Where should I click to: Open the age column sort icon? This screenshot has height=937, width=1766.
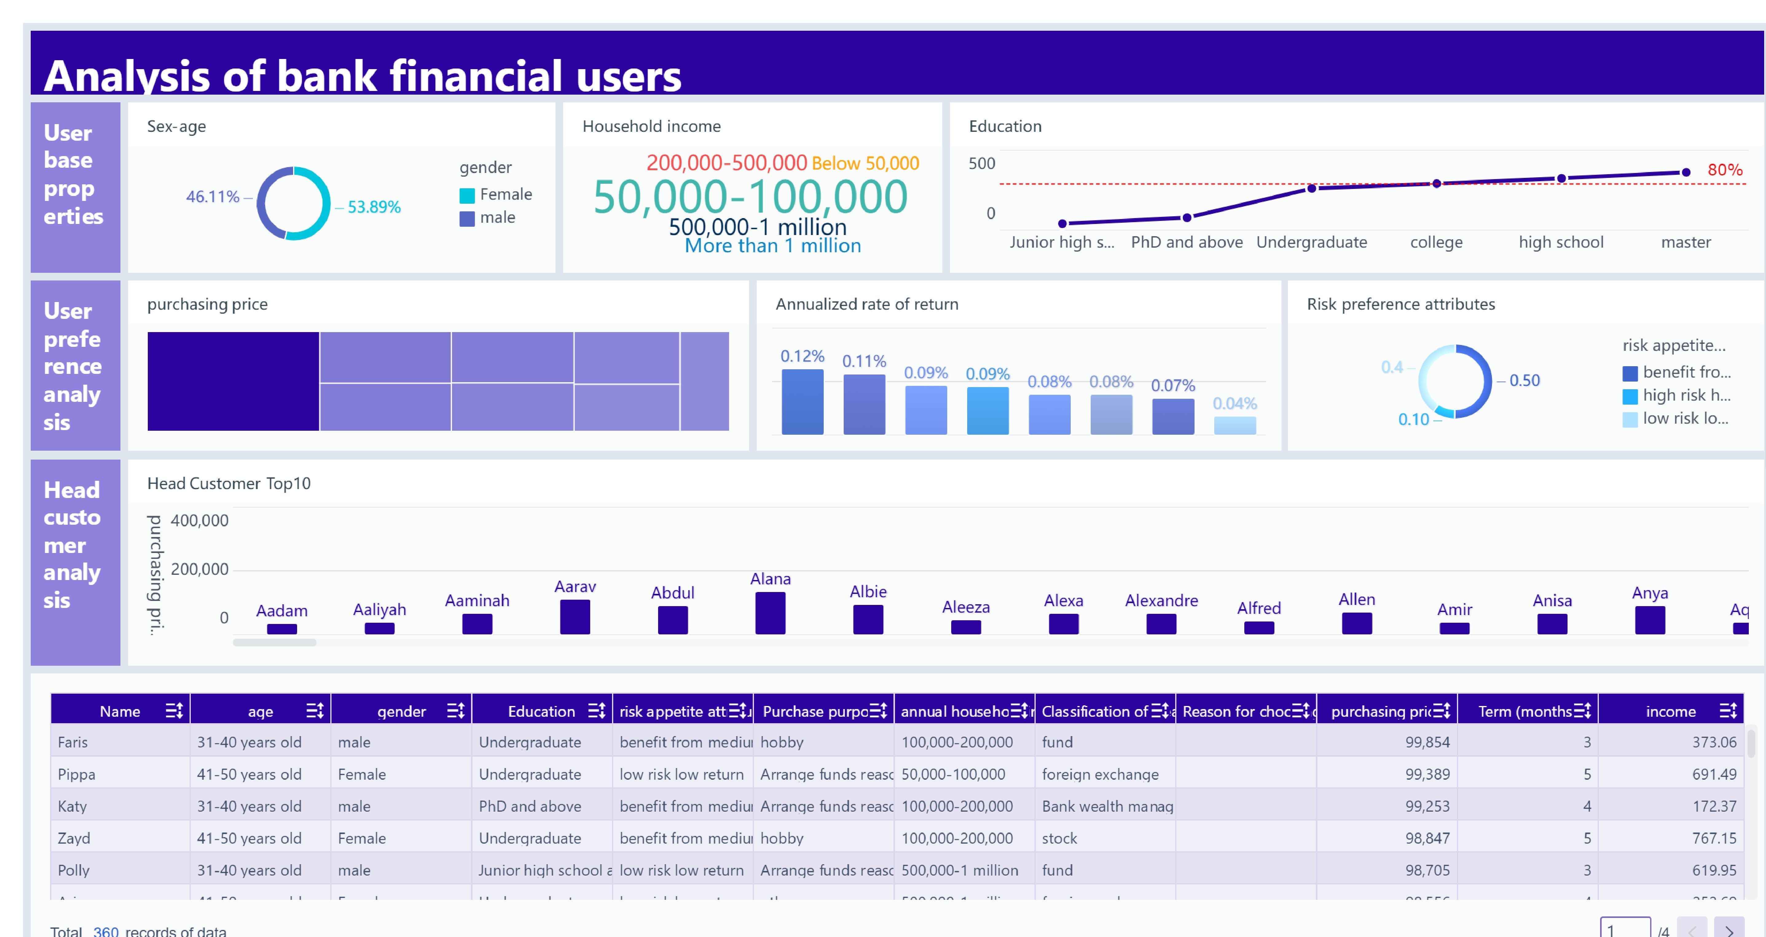click(315, 711)
